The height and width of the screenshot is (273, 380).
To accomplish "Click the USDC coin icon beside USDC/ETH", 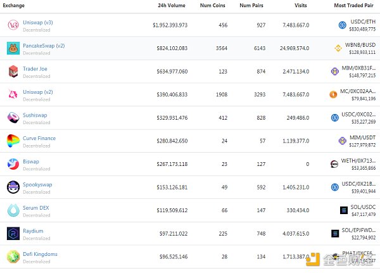I will pos(342,25).
